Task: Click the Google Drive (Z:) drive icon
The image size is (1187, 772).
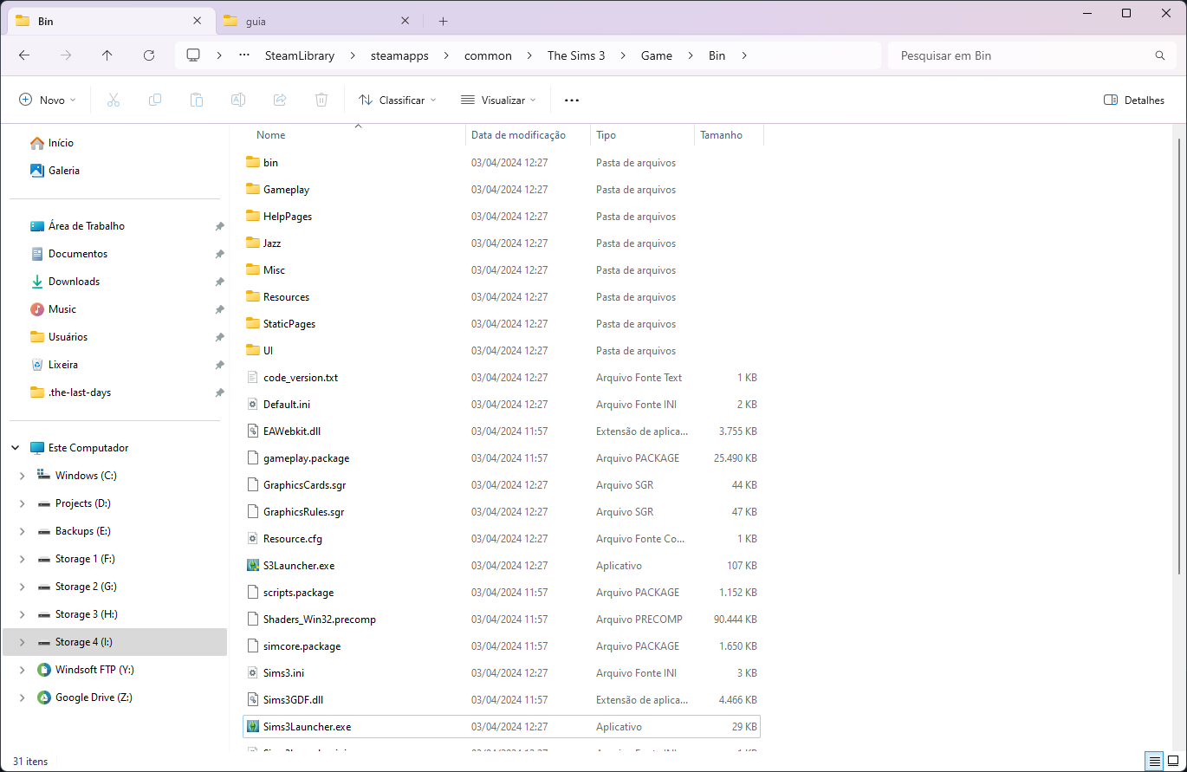Action: (43, 697)
